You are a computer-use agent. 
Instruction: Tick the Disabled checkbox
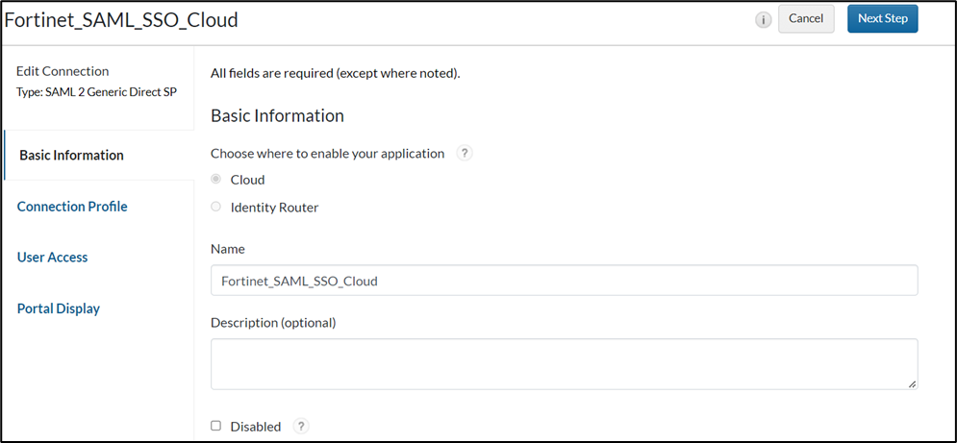[216, 426]
